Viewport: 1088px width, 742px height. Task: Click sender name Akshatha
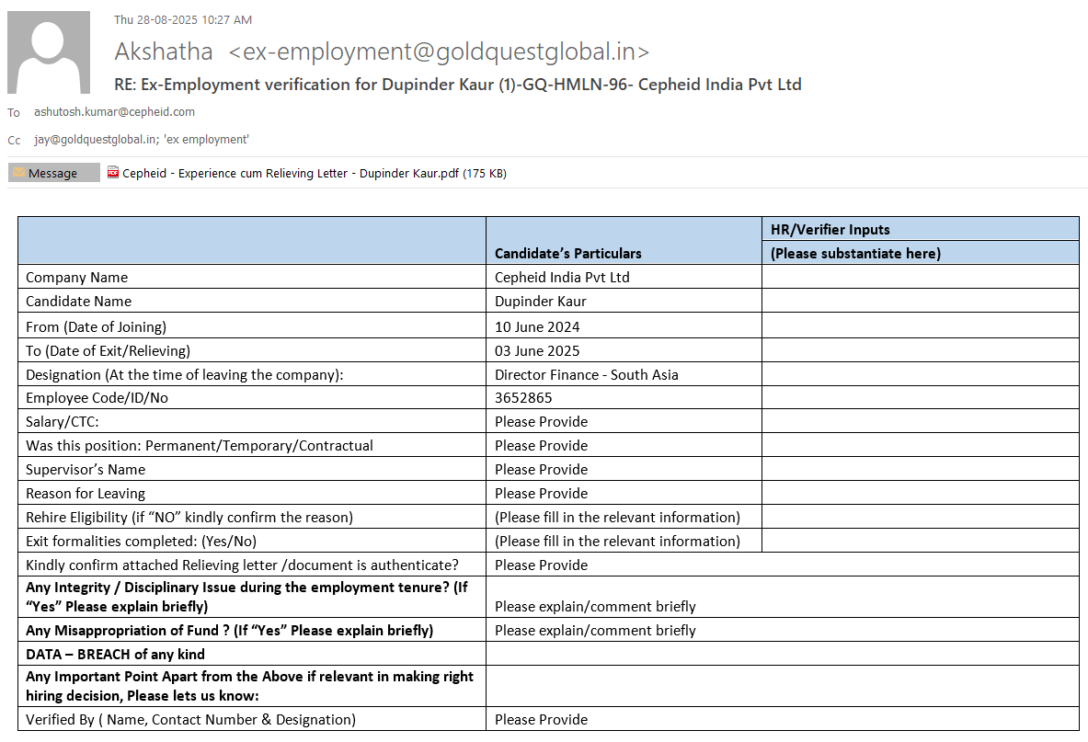164,51
